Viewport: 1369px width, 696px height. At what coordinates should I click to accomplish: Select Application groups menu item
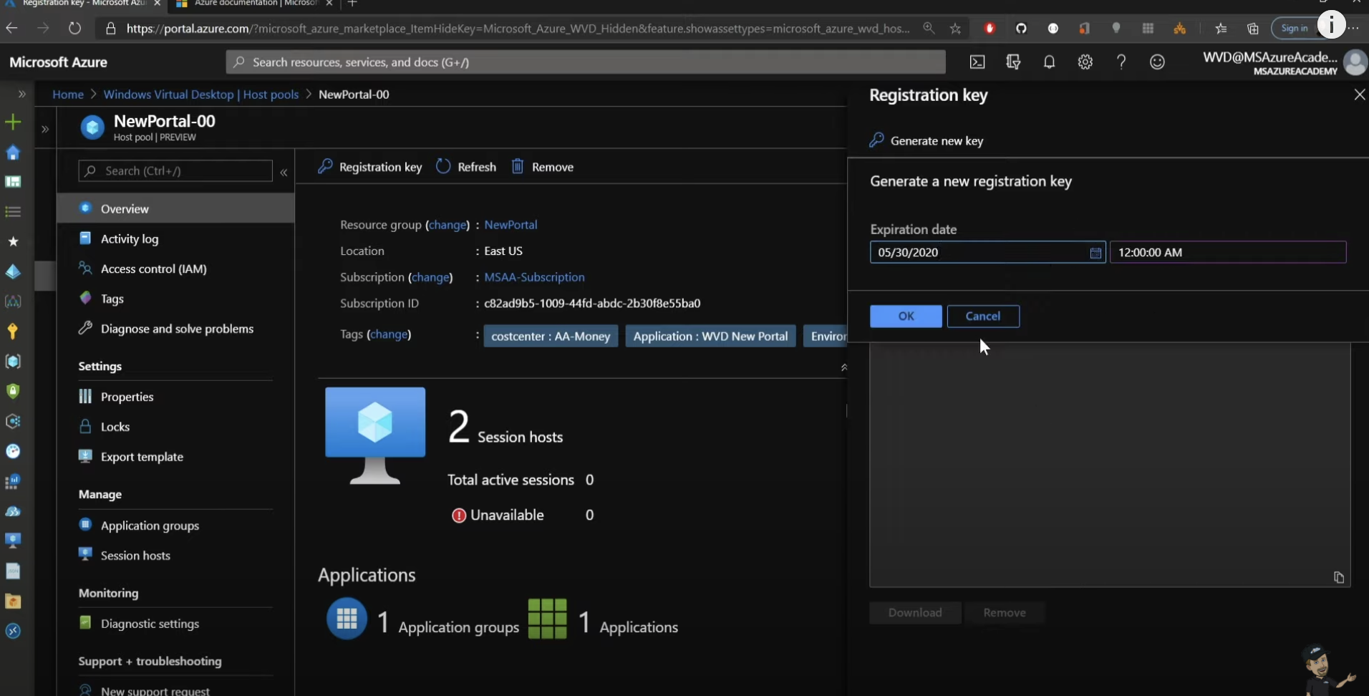[150, 526]
